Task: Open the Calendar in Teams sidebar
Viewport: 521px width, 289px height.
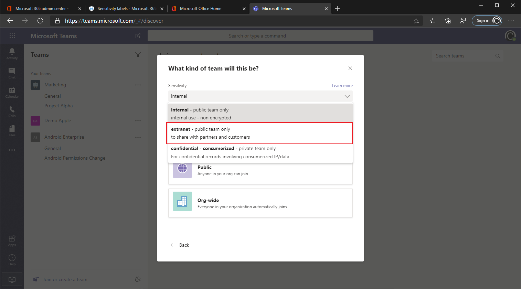Action: pyautogui.click(x=12, y=92)
